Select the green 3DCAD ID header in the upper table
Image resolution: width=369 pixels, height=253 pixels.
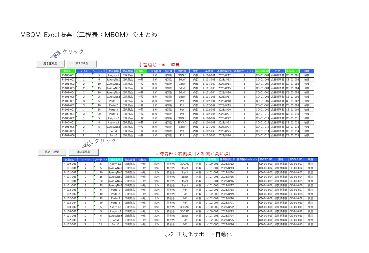tap(262, 71)
